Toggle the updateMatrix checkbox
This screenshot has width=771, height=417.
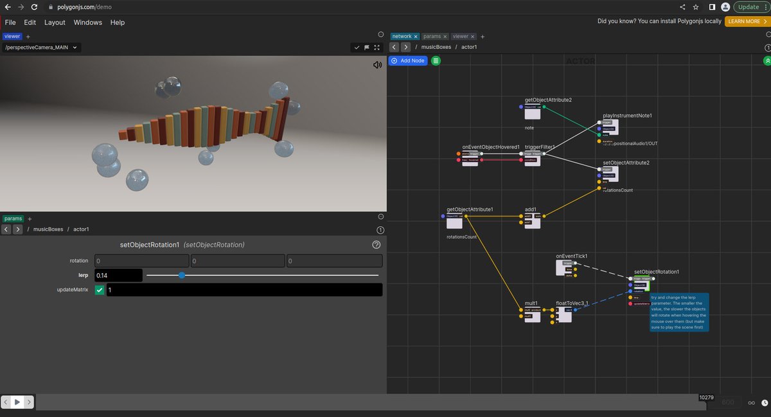click(100, 290)
